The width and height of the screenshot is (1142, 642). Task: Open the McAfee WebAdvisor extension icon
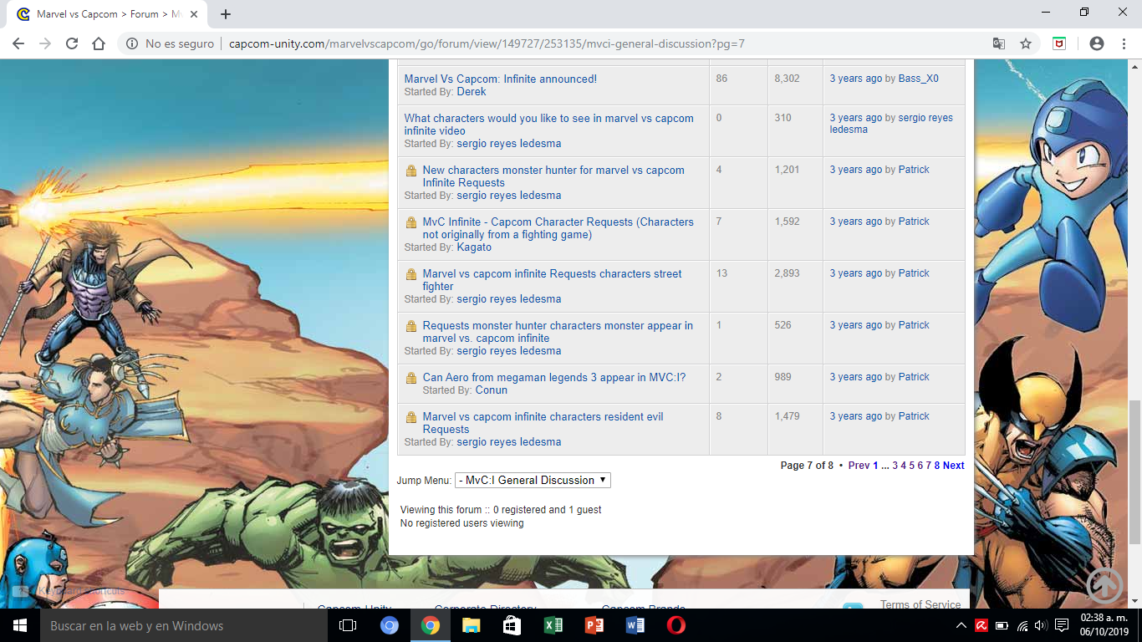point(1059,43)
